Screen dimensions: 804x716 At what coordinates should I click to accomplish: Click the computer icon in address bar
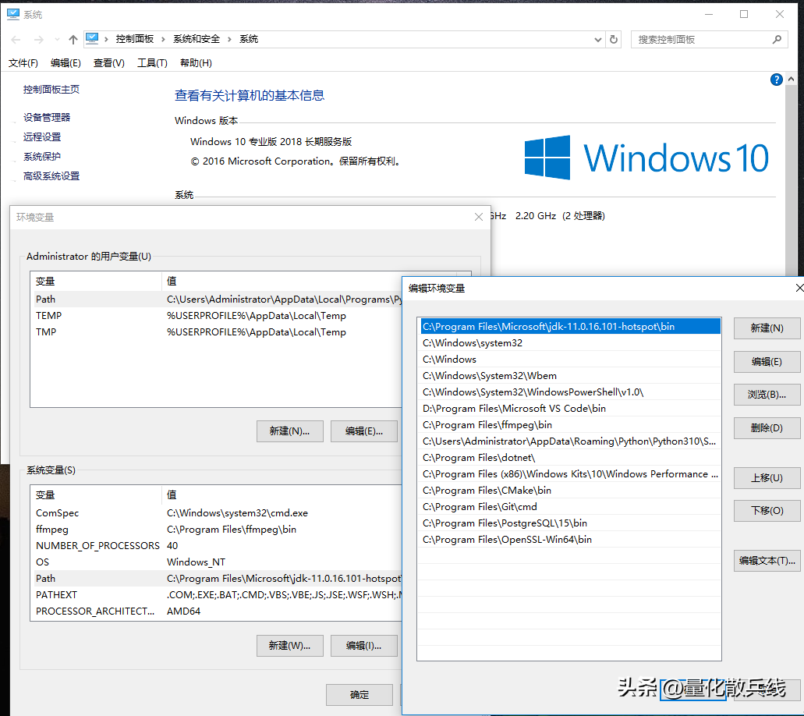point(92,39)
